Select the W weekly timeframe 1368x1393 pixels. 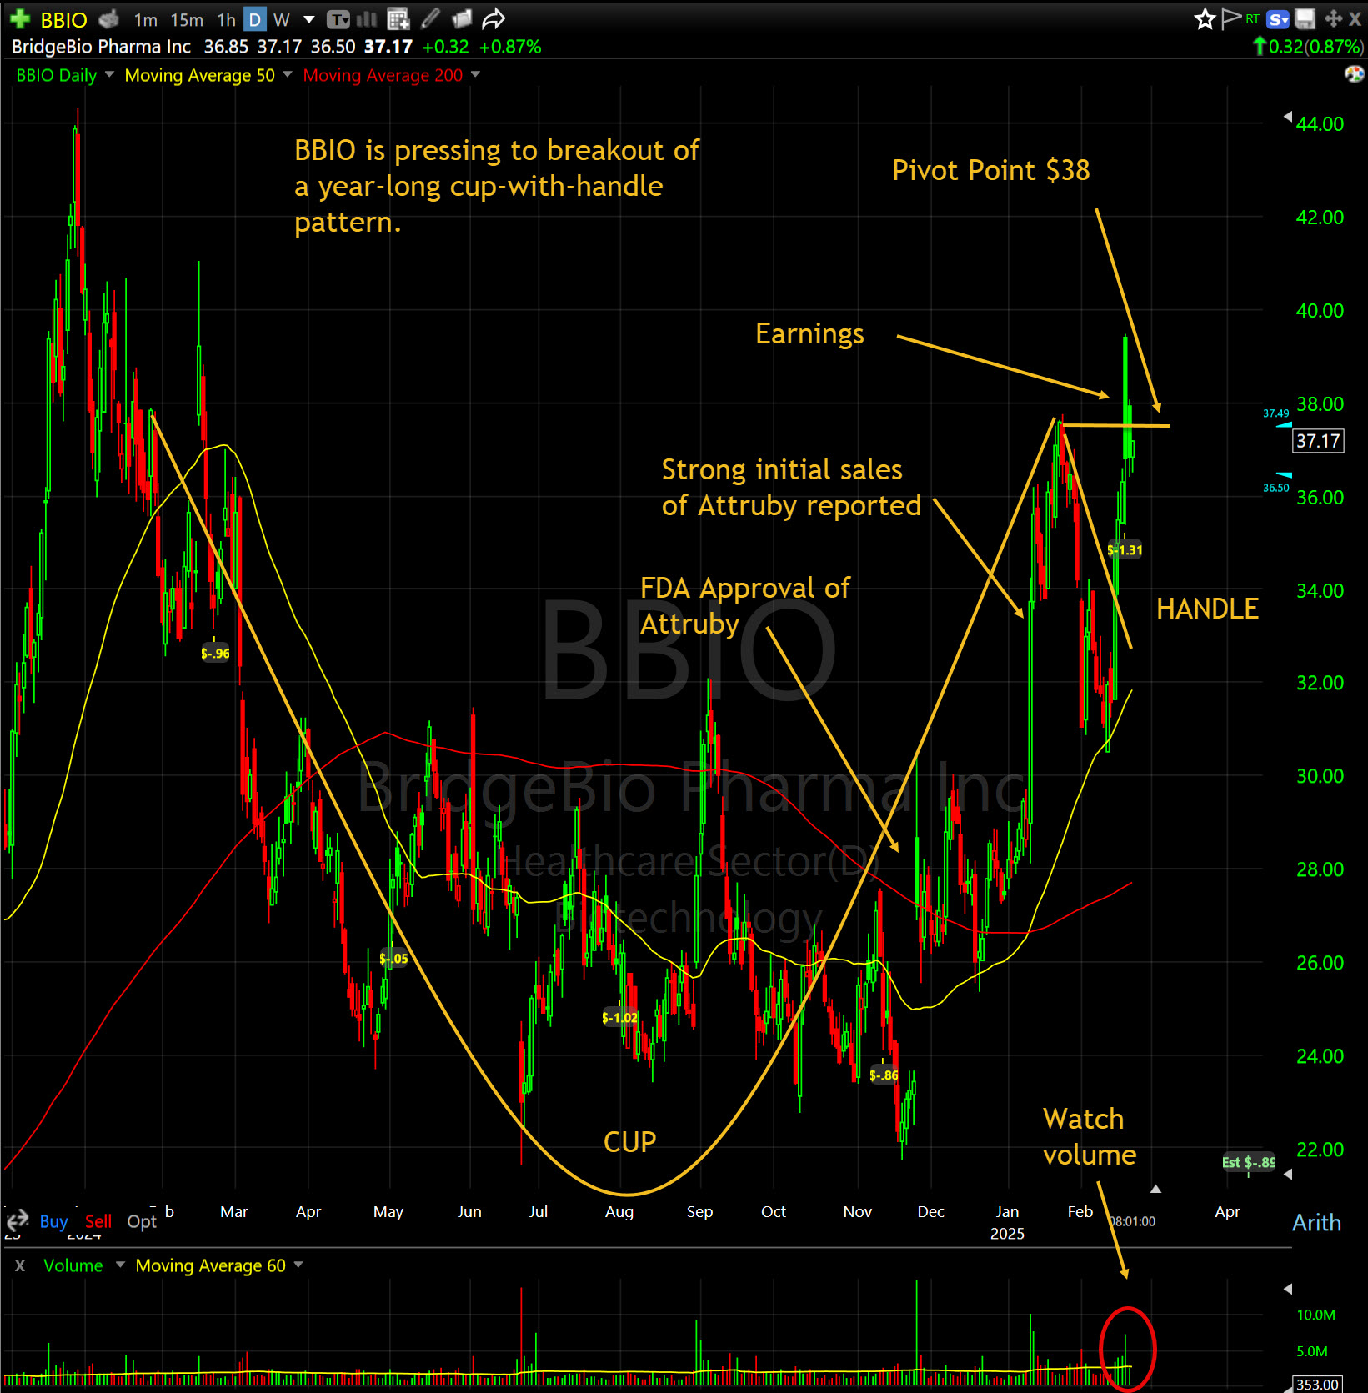click(282, 20)
